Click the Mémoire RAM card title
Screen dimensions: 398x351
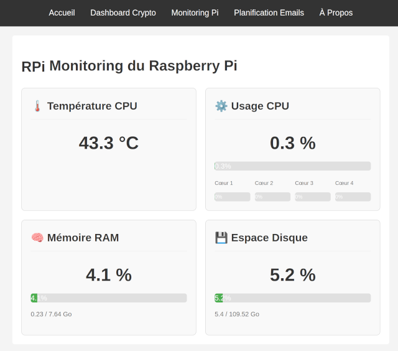(83, 238)
